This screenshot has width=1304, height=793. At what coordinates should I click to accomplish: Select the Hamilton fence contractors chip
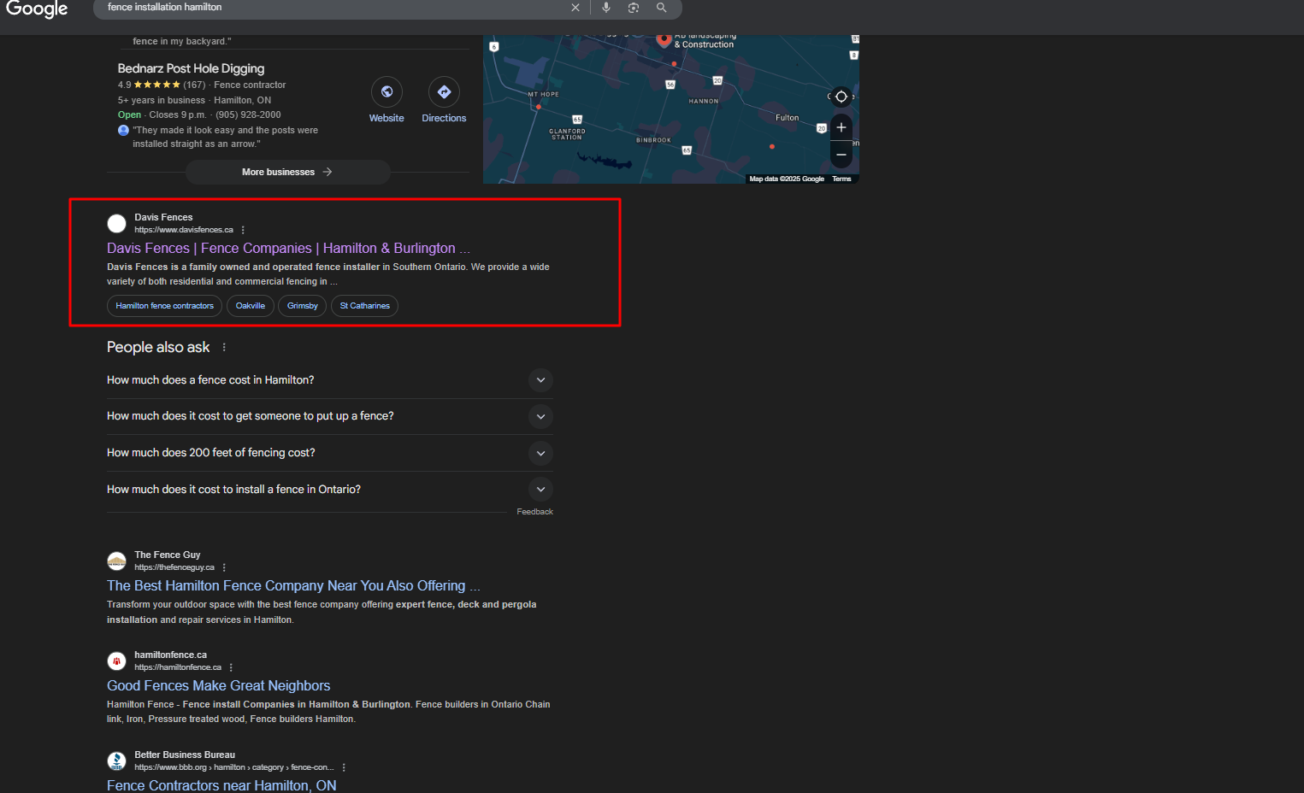pos(164,306)
